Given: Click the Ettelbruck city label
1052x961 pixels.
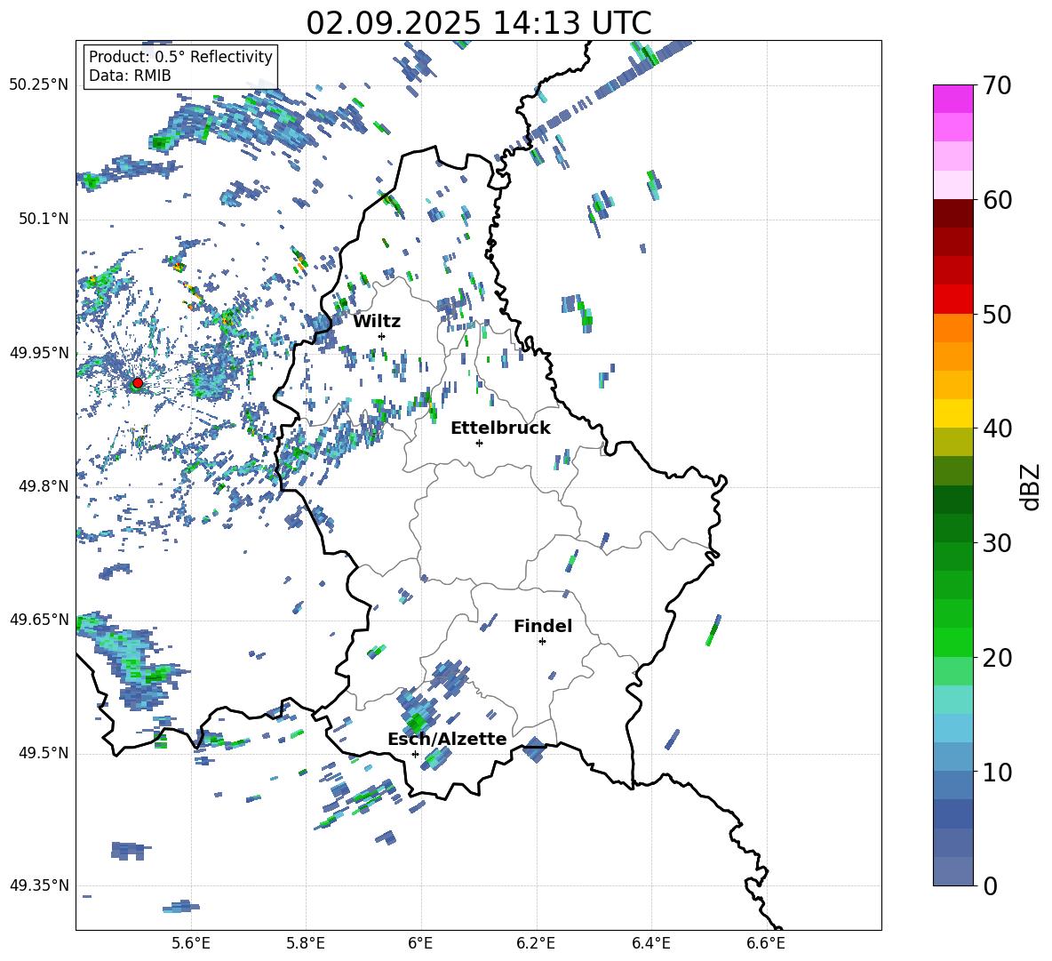Looking at the screenshot, I should 500,428.
